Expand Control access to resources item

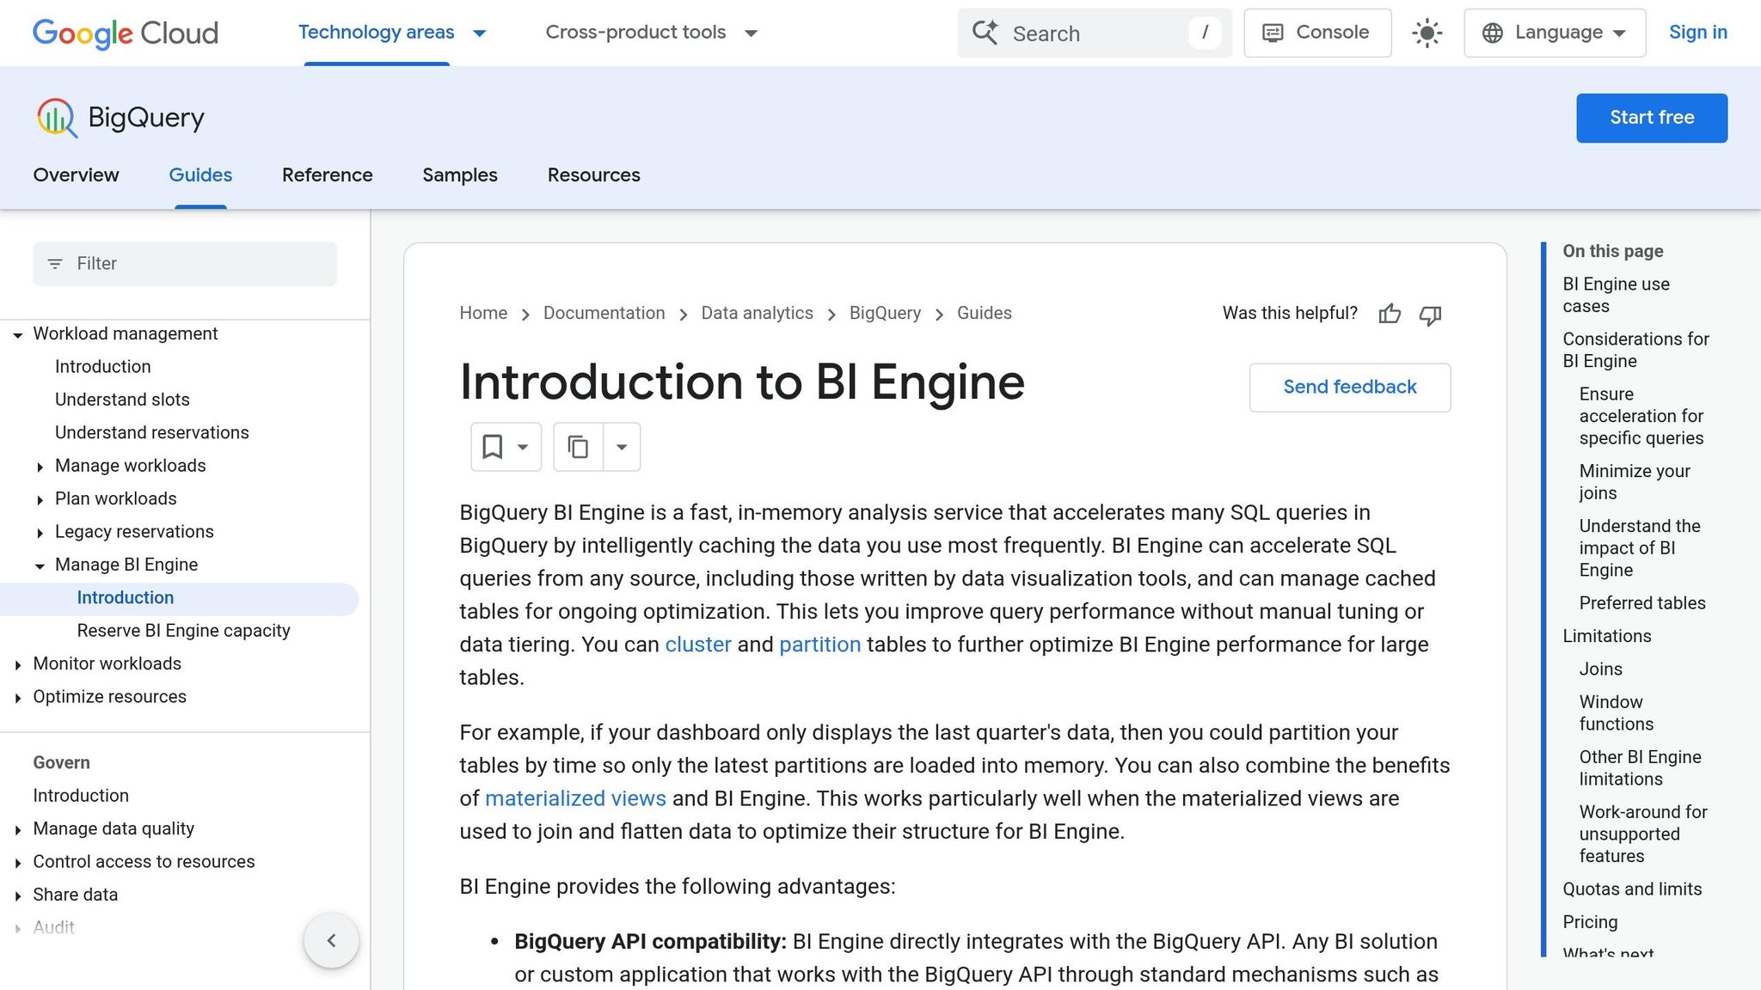point(17,864)
